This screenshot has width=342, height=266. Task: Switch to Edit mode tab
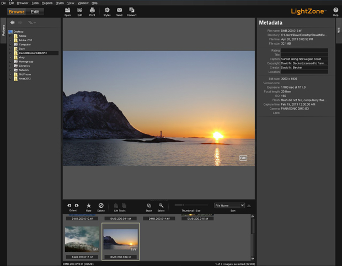[35, 12]
